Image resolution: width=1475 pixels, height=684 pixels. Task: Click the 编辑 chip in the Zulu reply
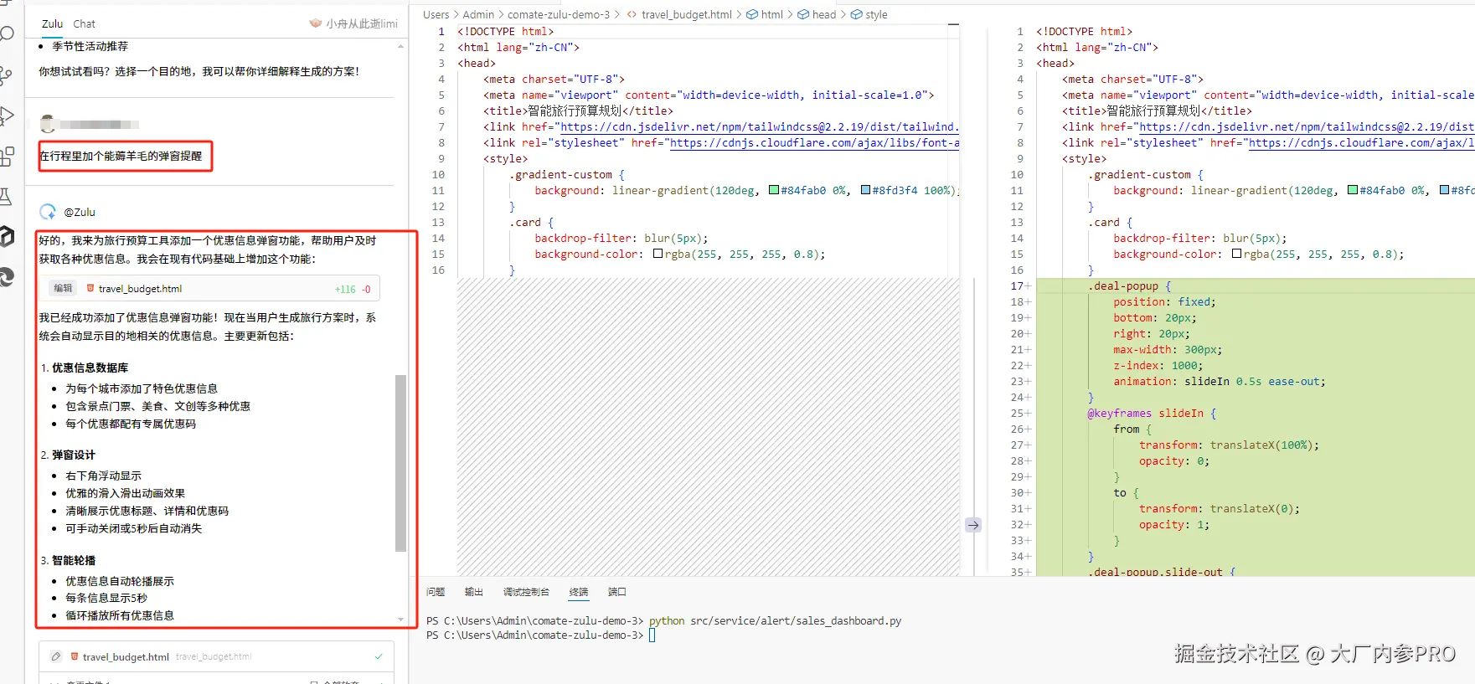point(63,288)
